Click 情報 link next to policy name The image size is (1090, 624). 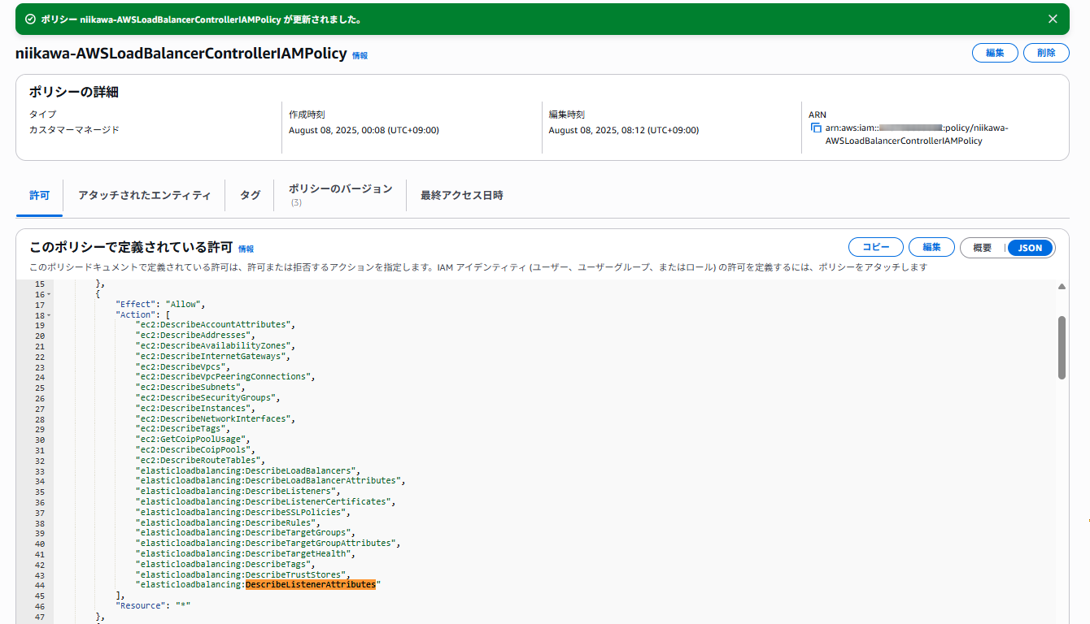[360, 55]
